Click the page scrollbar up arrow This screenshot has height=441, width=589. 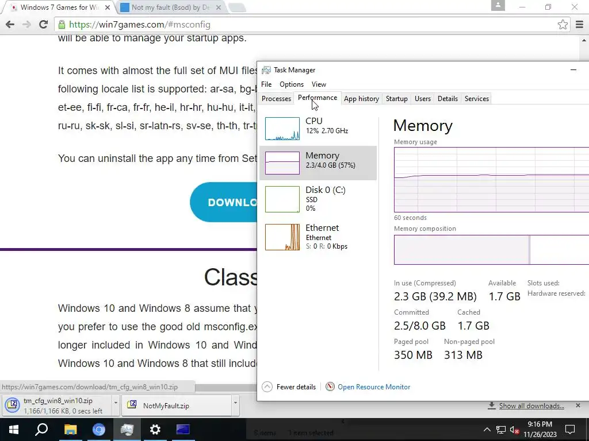[584, 40]
